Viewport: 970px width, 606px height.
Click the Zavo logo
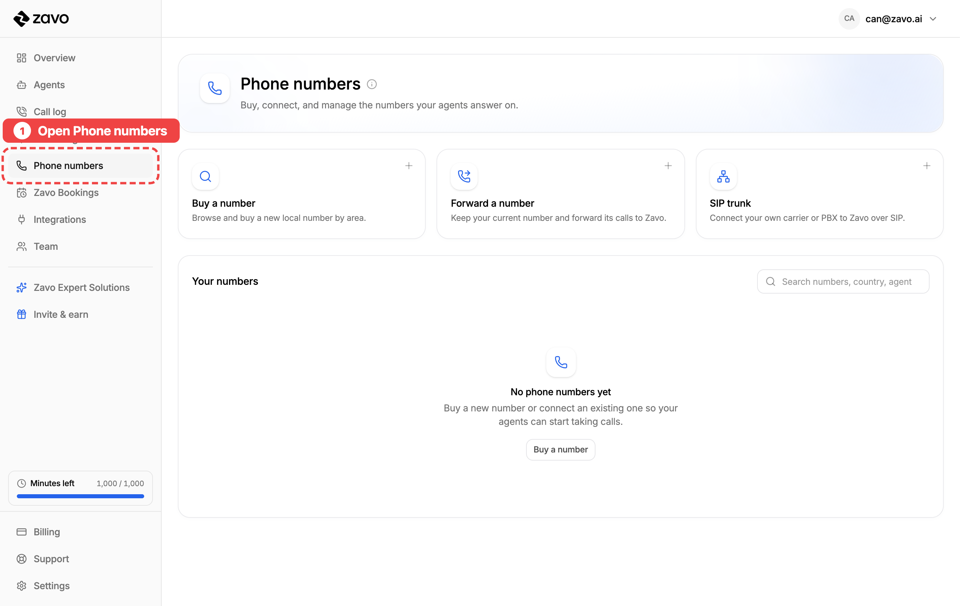41,19
